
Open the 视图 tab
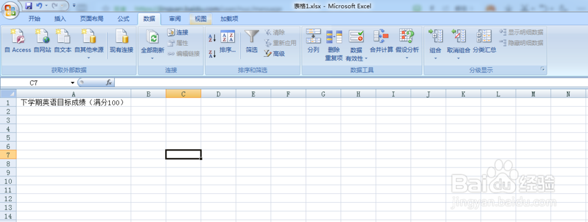click(201, 19)
